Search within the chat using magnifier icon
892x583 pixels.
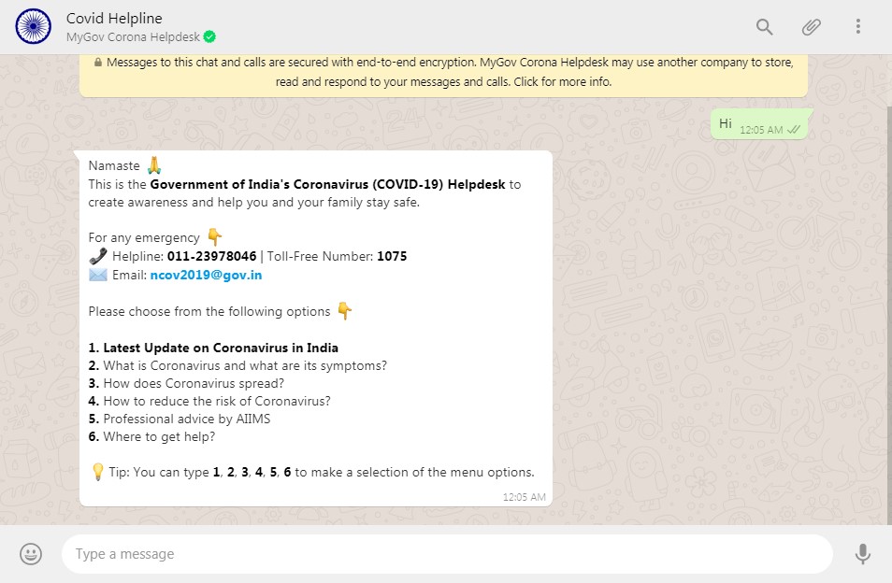pyautogui.click(x=764, y=26)
